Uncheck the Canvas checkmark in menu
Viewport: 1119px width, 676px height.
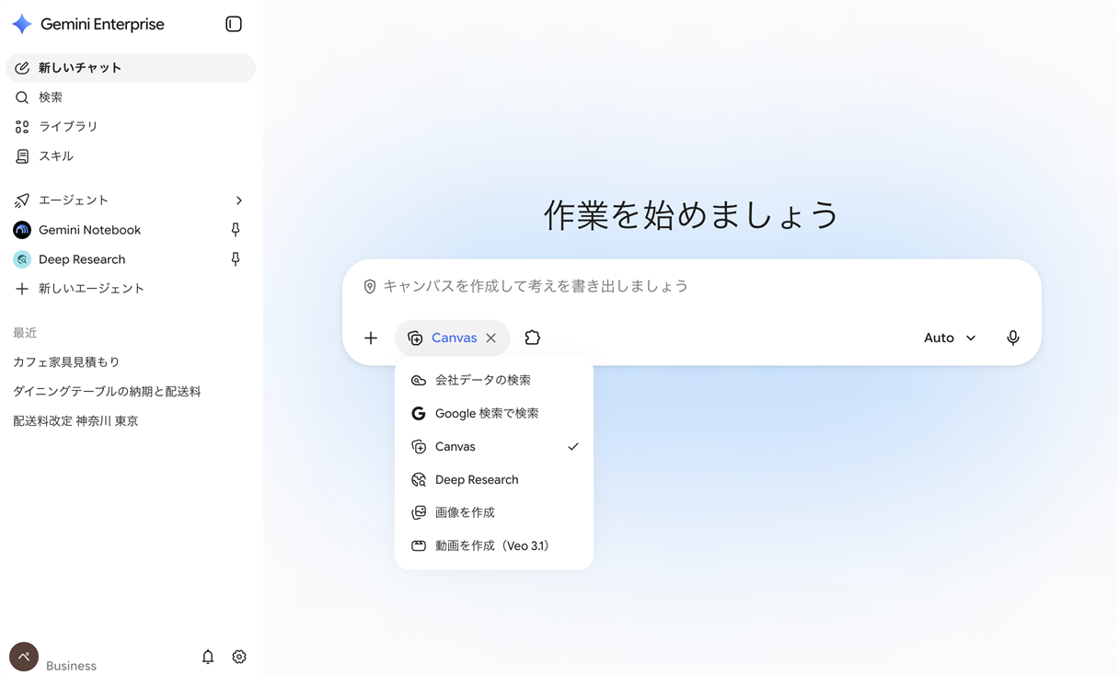tap(573, 447)
